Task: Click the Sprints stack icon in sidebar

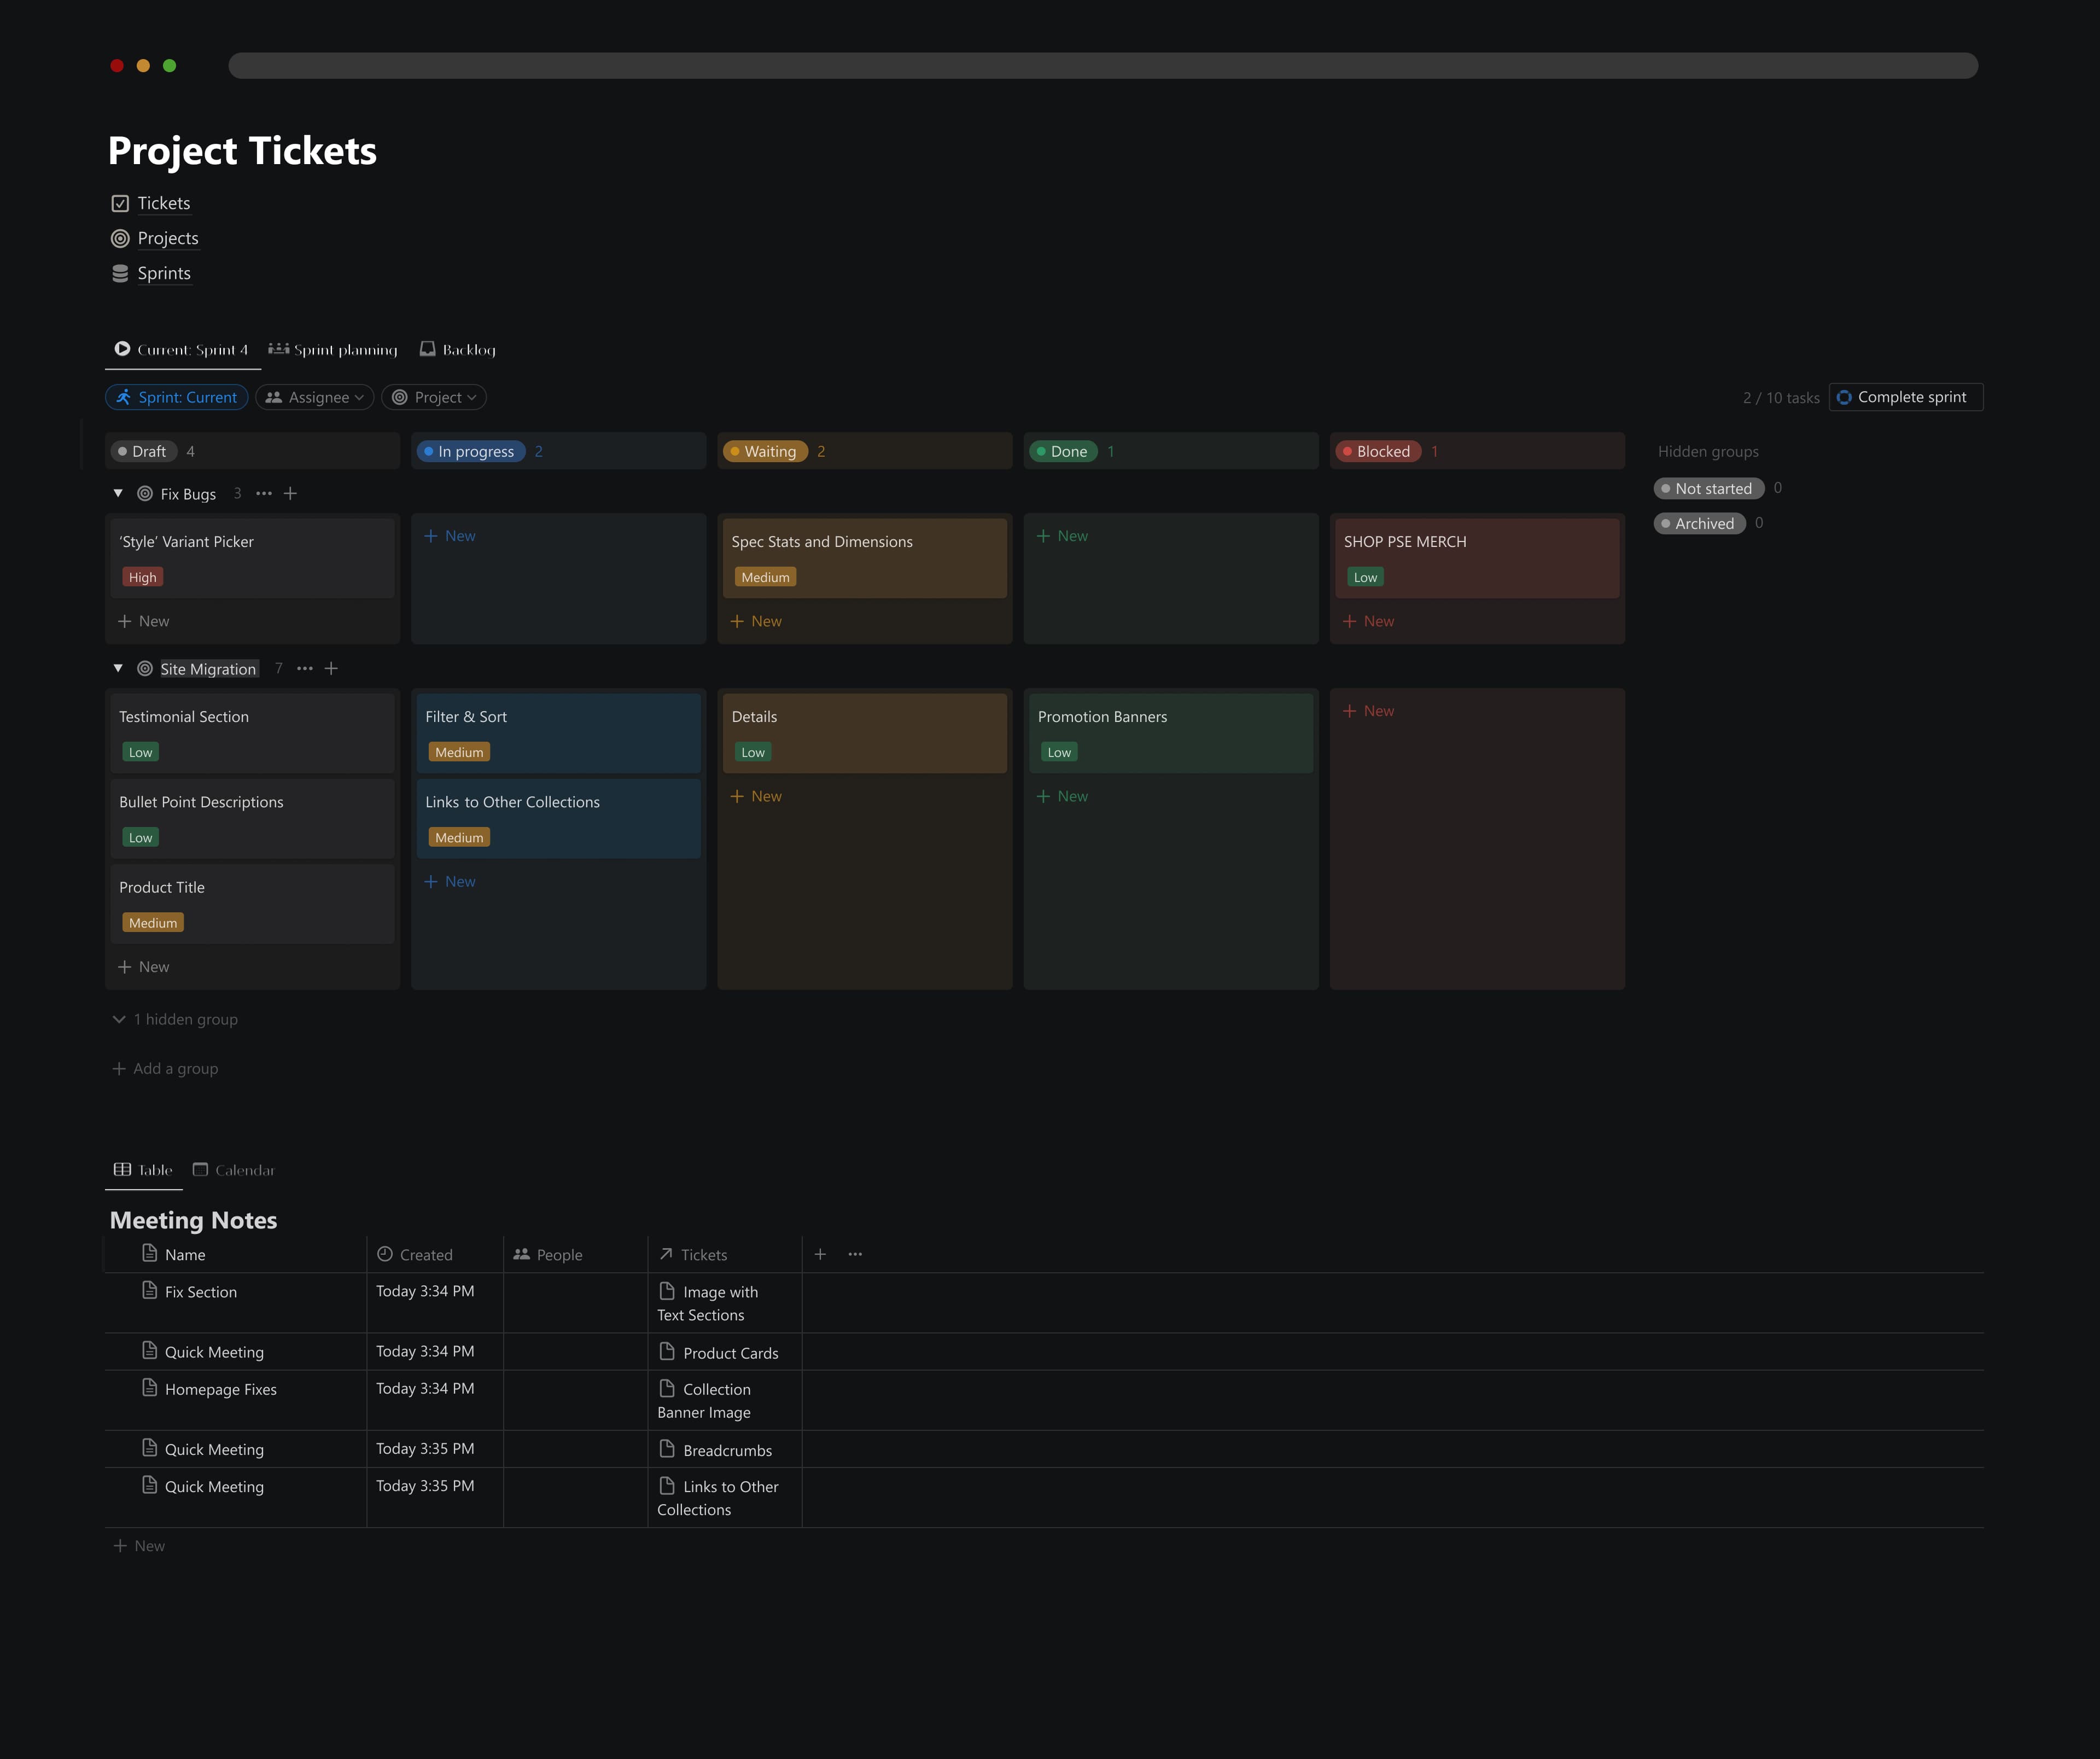Action: tap(121, 272)
